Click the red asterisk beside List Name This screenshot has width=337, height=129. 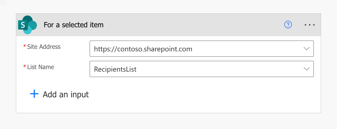click(x=24, y=67)
